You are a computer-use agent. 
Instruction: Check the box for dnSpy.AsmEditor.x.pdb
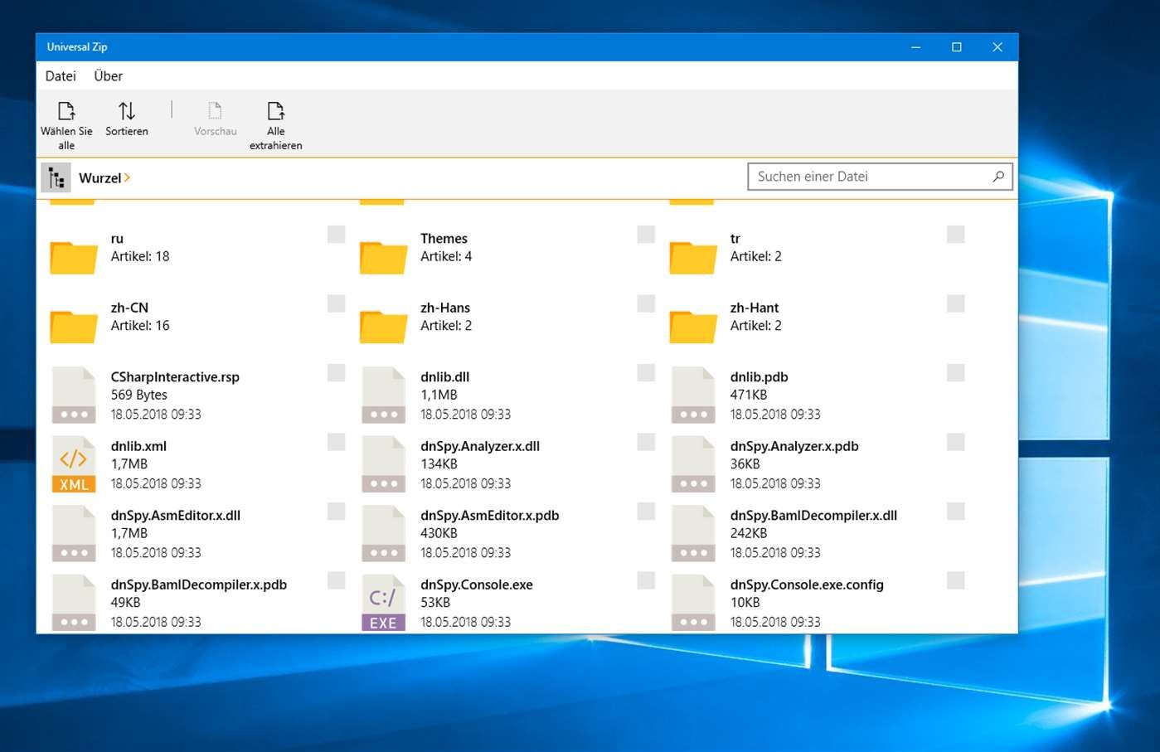[646, 512]
